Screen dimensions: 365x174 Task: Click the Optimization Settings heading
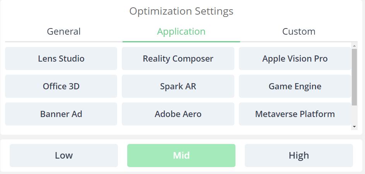tap(181, 11)
